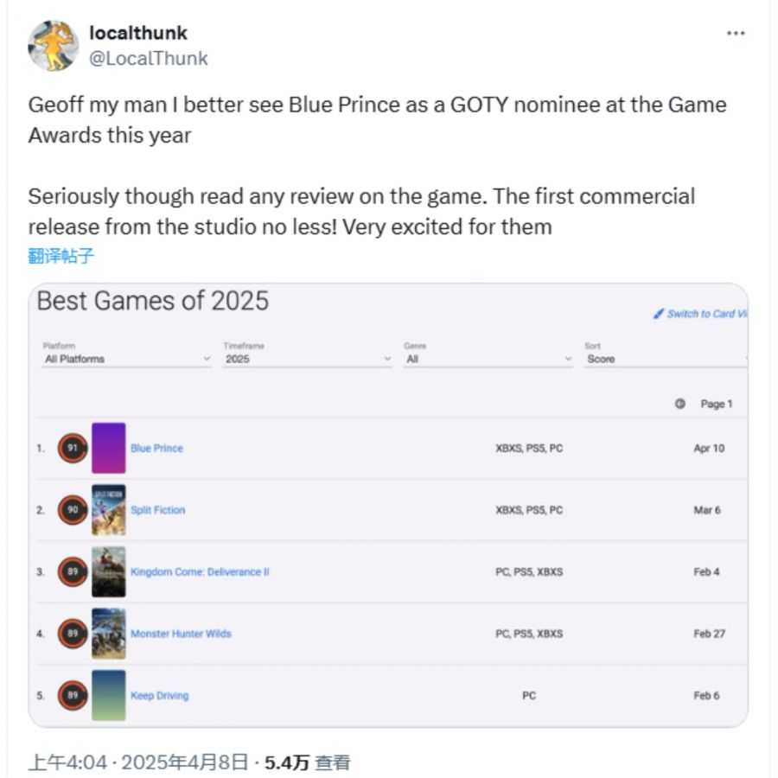778x778 pixels.
Task: Click the translate post link
Action: [61, 255]
